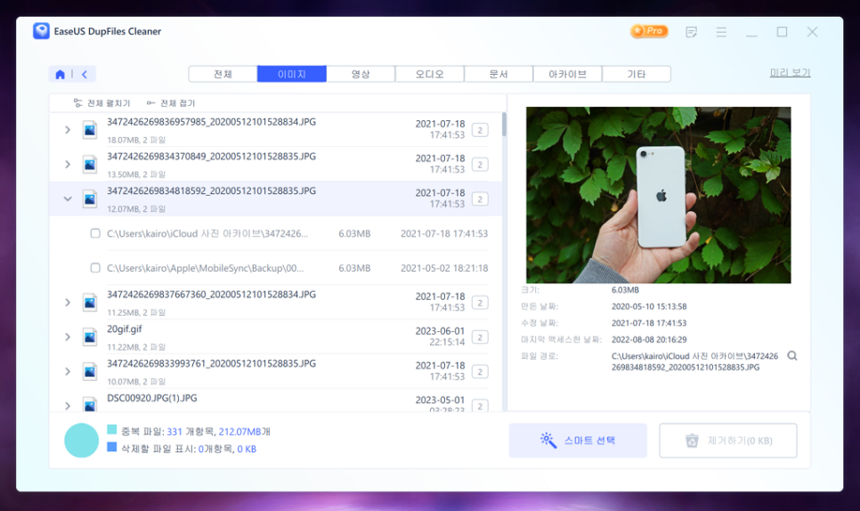Expand the 3472426269834370849 group
This screenshot has width=860, height=511.
pos(68,165)
